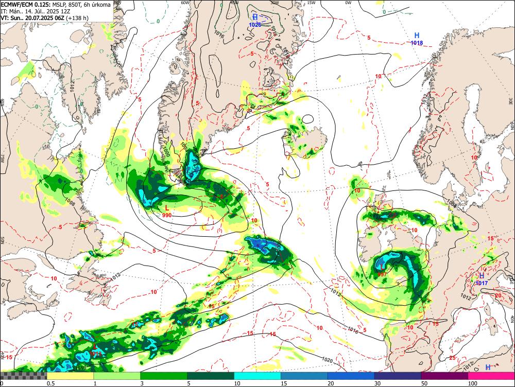This screenshot has height=387, width=515.
Task: Click the "0W" longitude label
Action: click(348, 2)
